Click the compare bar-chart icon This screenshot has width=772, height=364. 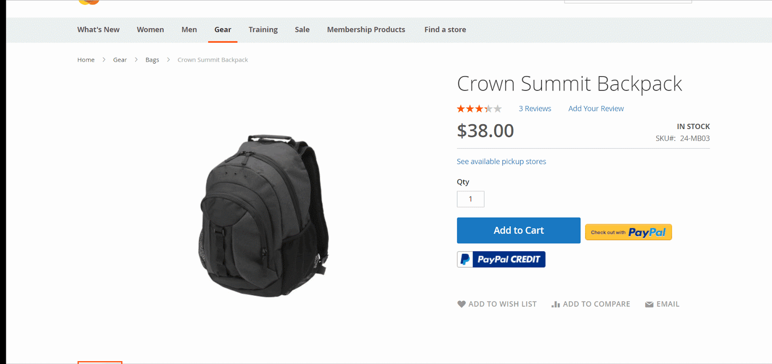(x=556, y=304)
